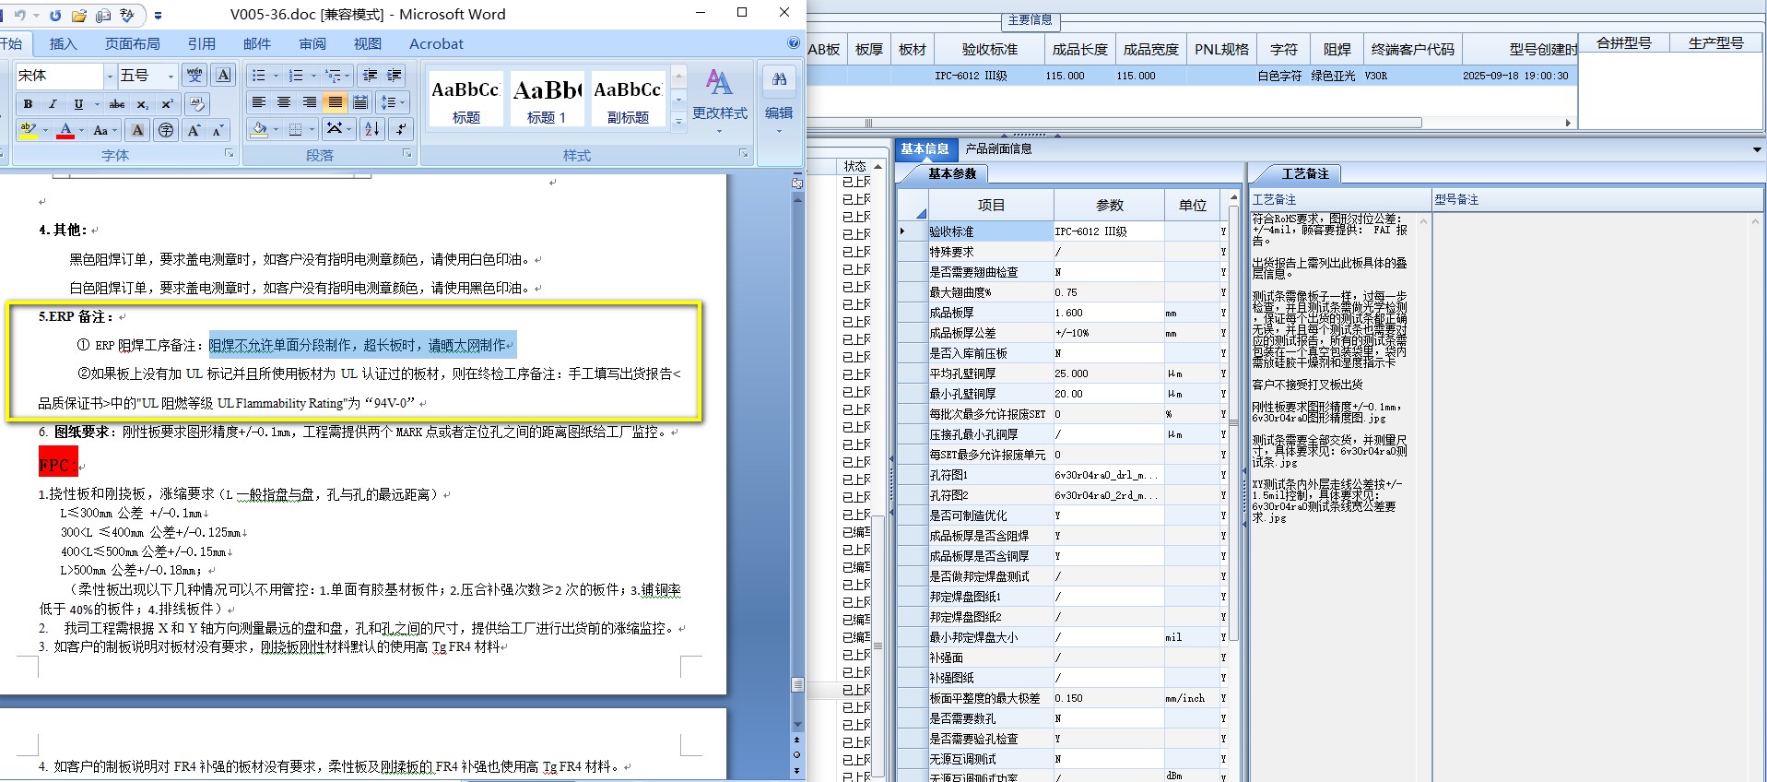Open print preview from quick access toolbar

(x=103, y=15)
